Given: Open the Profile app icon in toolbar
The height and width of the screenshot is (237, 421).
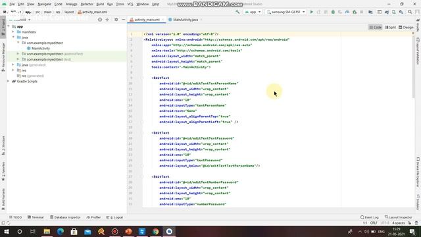Looking at the screenshot, I should [x=347, y=12].
